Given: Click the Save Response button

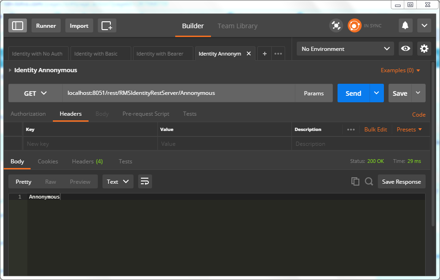Looking at the screenshot, I should (402, 181).
